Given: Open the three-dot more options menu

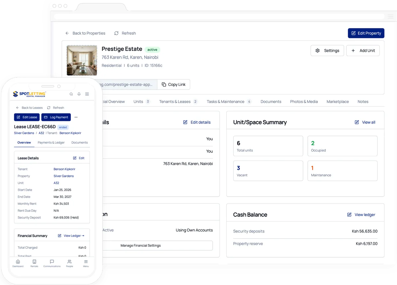Looking at the screenshot, I should [x=76, y=117].
